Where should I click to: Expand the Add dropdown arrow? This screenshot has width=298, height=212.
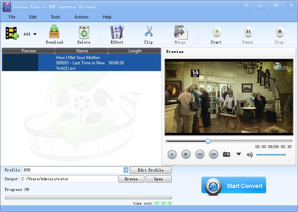(35, 34)
